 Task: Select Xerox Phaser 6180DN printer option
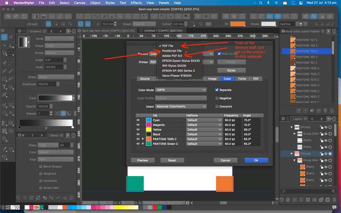click(177, 76)
